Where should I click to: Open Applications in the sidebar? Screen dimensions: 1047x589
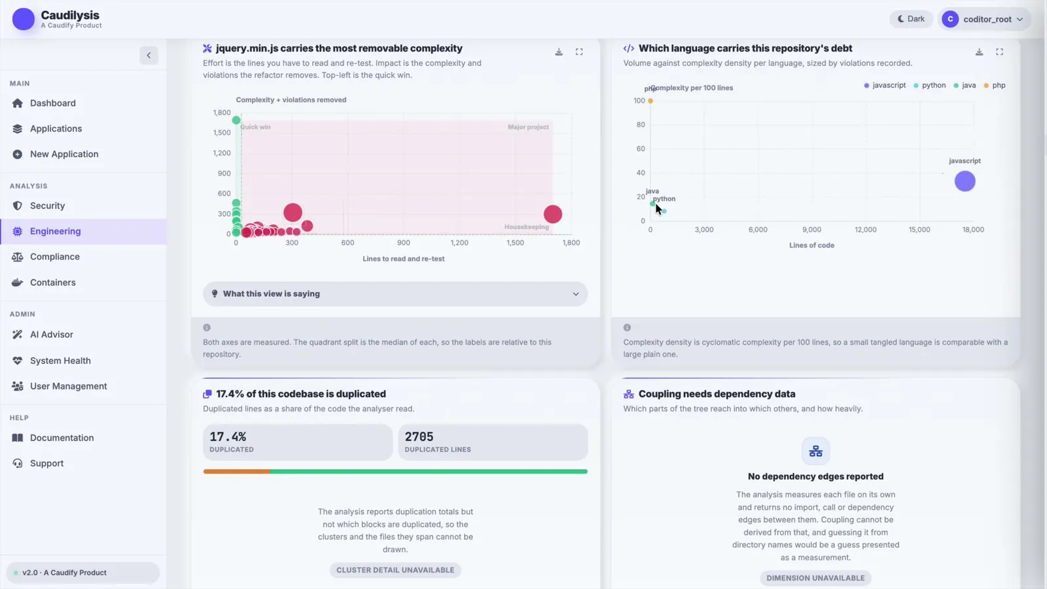point(83,129)
